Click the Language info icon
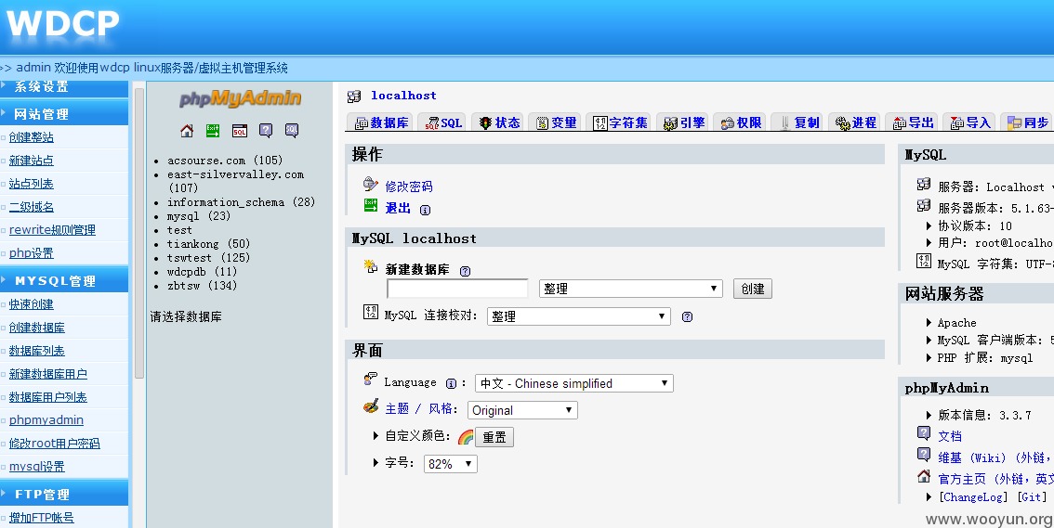Screen dimensions: 1054x528 [451, 383]
